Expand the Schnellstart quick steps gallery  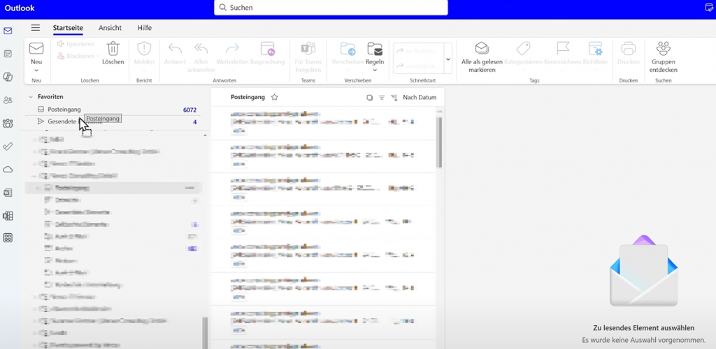448,59
